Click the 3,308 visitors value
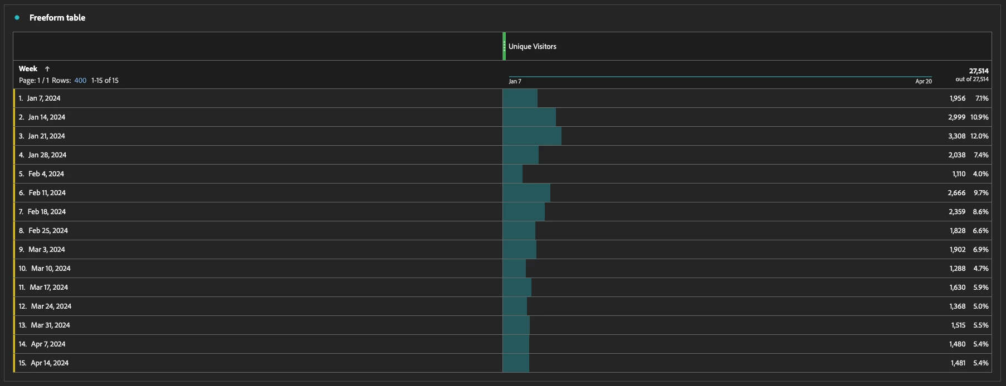This screenshot has height=386, width=1006. tap(956, 136)
